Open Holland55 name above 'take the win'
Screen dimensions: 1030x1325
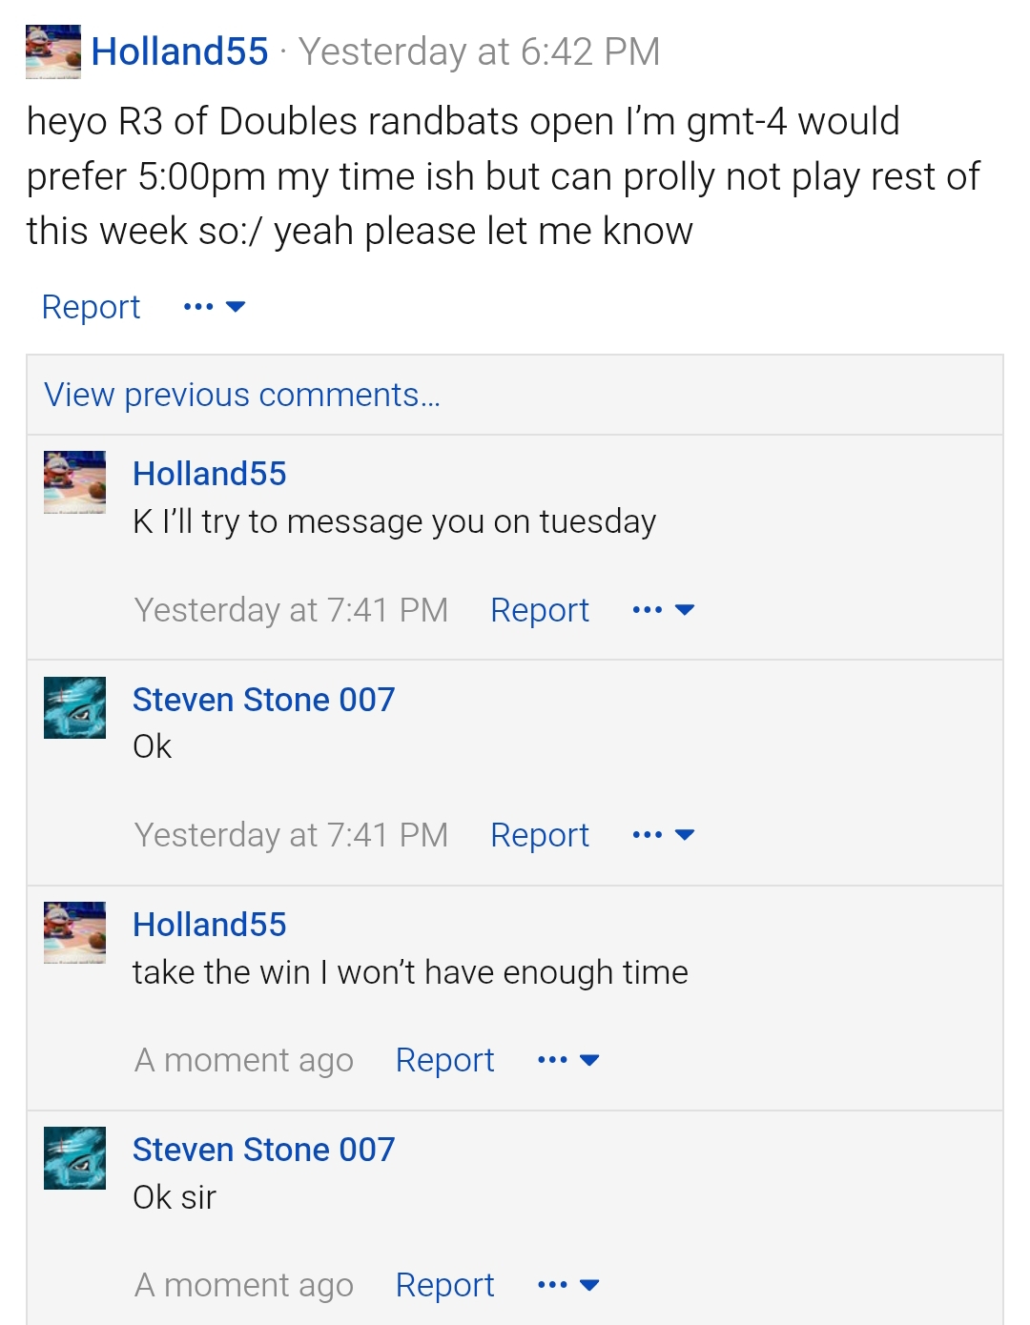(x=210, y=925)
